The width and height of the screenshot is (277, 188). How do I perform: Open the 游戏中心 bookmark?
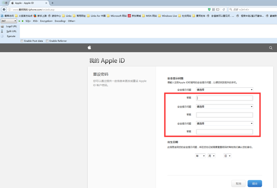(x=54, y=16)
